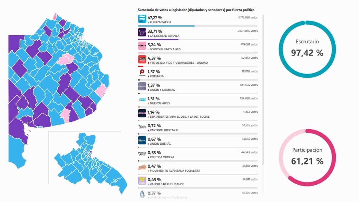This screenshot has width=359, height=202.
Task: Click the MOVIMIENTO AVANZADA SOCIALISTA label
Action: tap(175, 171)
